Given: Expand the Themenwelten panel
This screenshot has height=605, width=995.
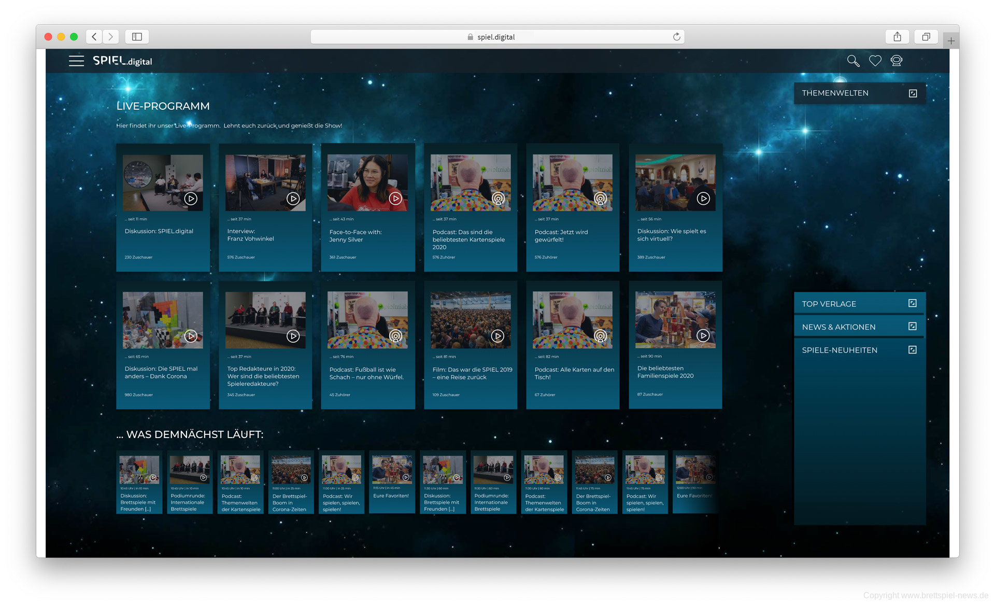Looking at the screenshot, I should pyautogui.click(x=913, y=93).
